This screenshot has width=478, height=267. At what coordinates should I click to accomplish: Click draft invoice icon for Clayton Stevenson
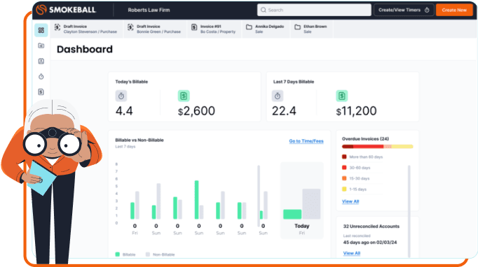(57, 27)
